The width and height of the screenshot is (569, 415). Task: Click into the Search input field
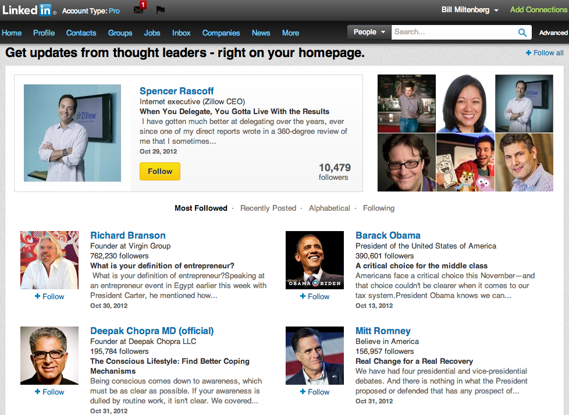(454, 32)
